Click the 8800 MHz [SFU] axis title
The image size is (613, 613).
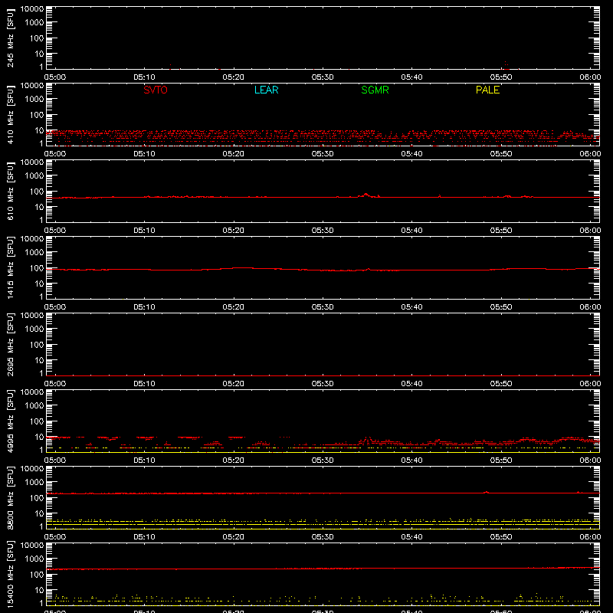(x=11, y=497)
